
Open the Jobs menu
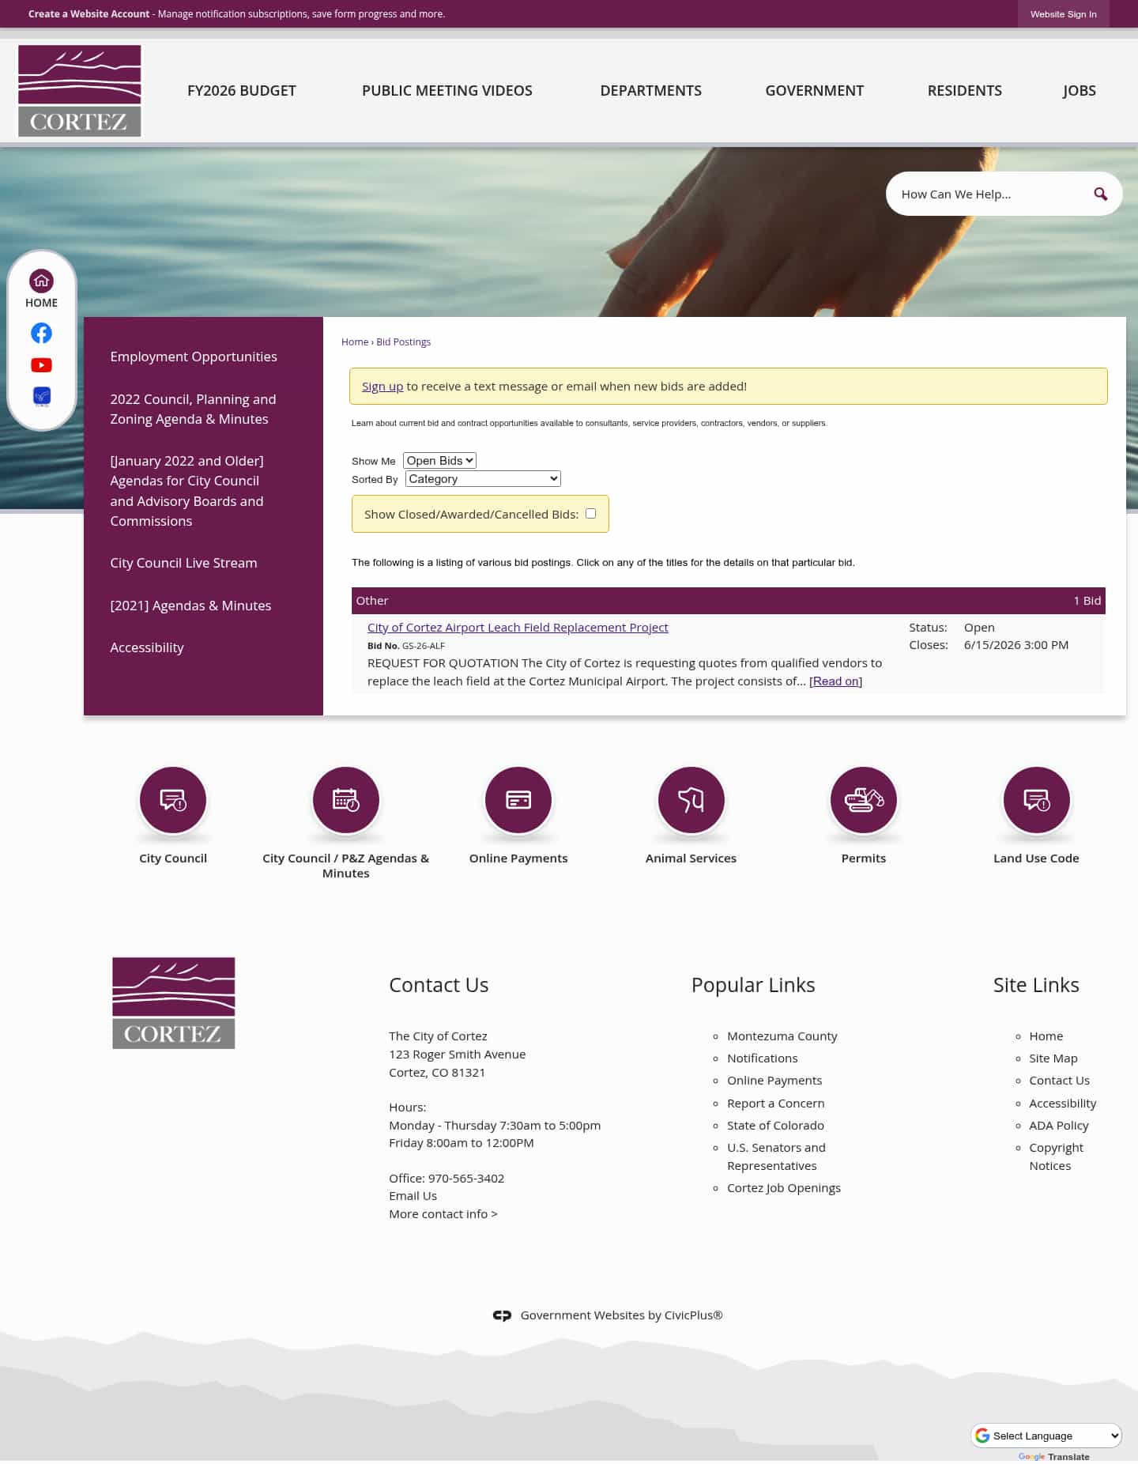coord(1080,91)
